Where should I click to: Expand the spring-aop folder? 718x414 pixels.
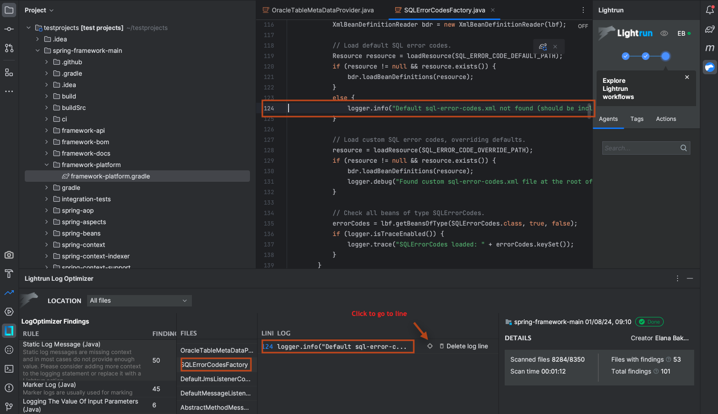pos(47,210)
